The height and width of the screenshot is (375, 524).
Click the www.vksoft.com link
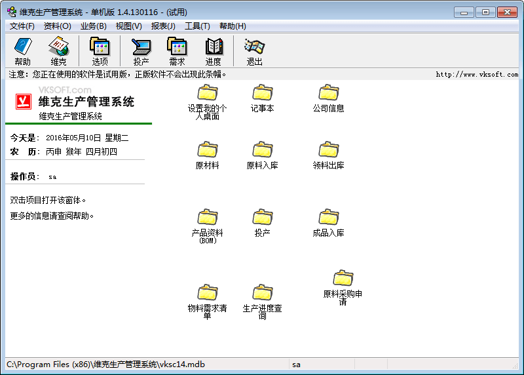(x=477, y=75)
